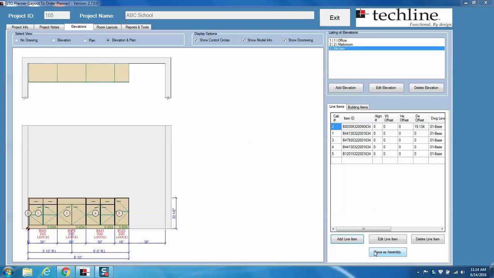Select the line item row for Cab 4
The height and width of the screenshot is (278, 494).
(387, 147)
